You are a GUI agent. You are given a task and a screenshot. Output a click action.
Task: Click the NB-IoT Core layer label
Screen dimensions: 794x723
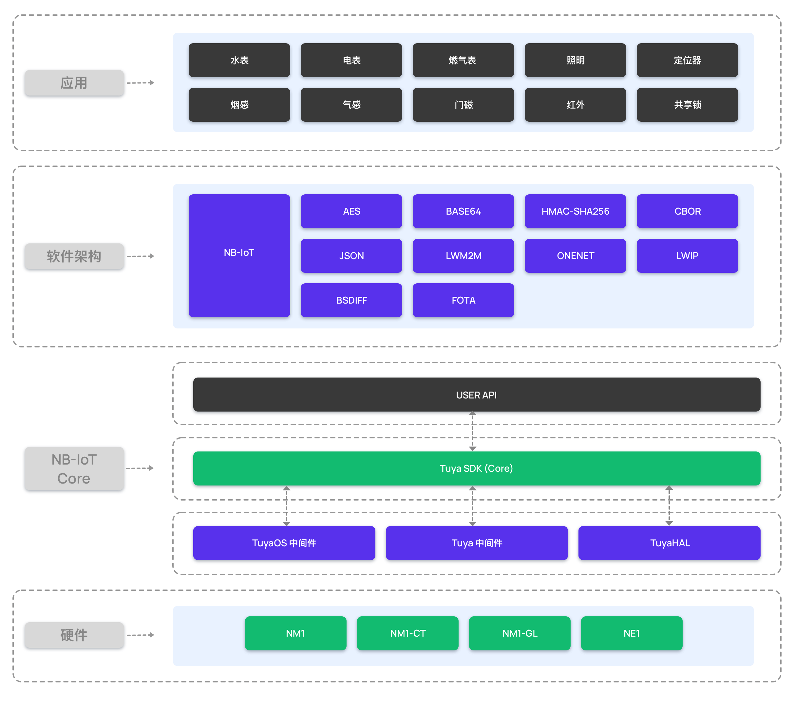pos(74,468)
